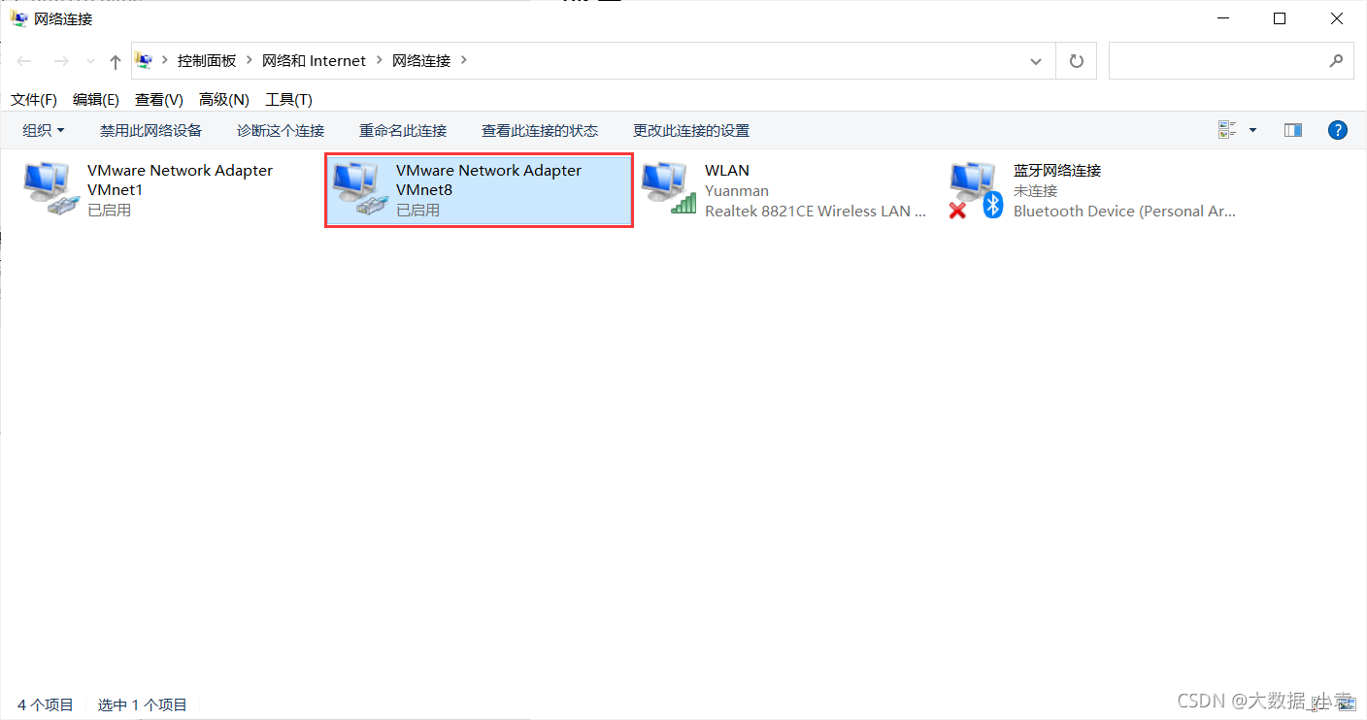Click the address bar location icon

pos(145,60)
